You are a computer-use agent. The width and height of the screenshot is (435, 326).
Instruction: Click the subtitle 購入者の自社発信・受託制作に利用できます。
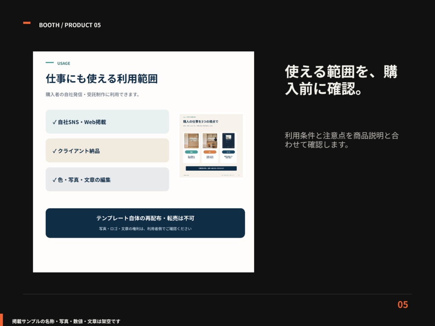[x=93, y=95]
